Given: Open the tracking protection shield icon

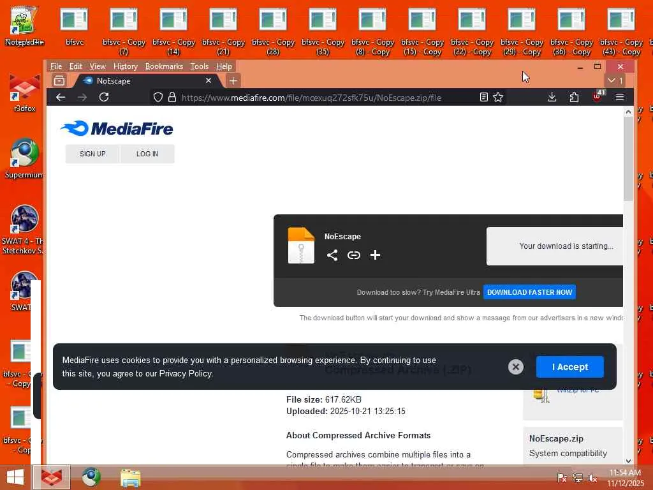Looking at the screenshot, I should [158, 98].
